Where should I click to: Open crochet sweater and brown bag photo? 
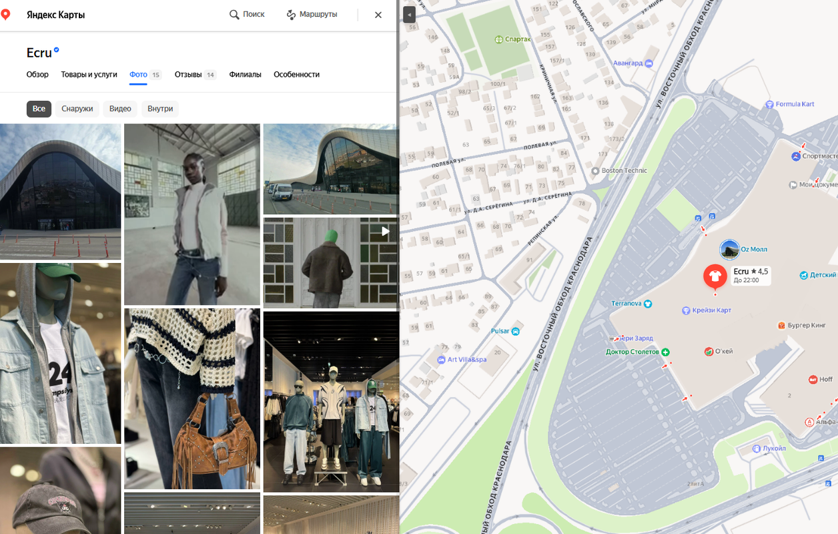[x=192, y=398]
